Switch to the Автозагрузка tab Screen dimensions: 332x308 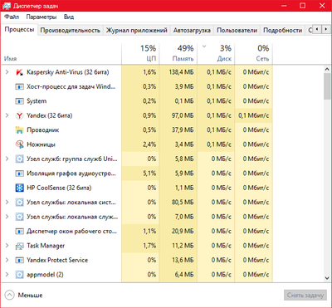click(192, 30)
